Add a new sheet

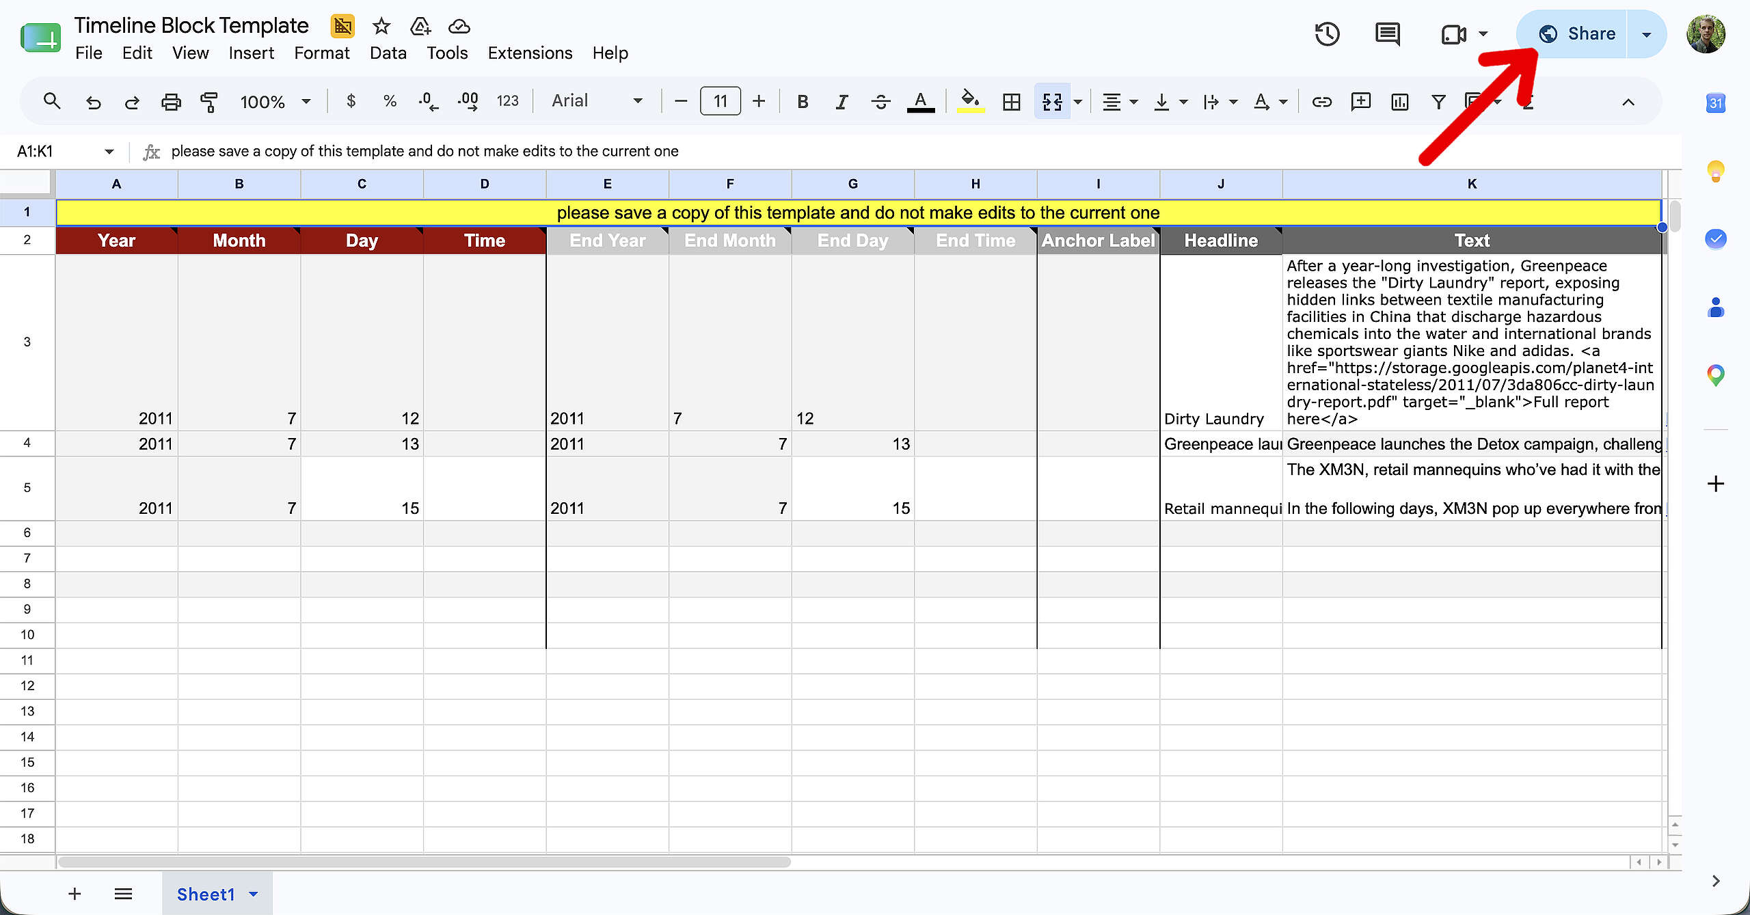tap(75, 894)
